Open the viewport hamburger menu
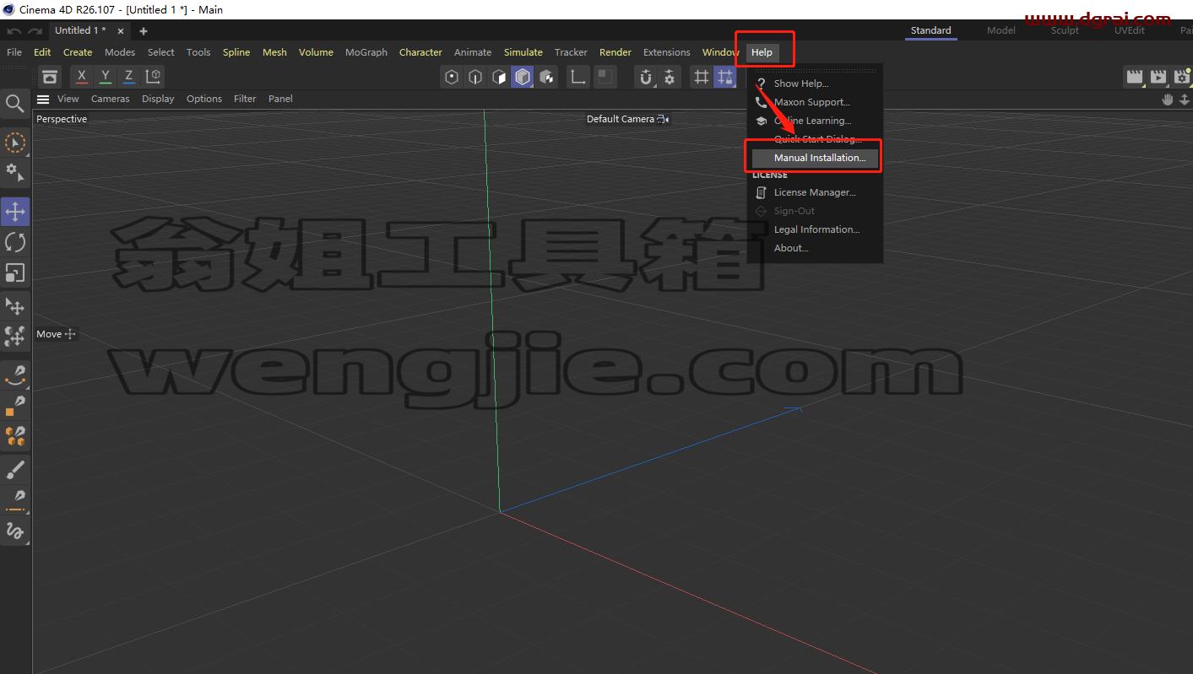 tap(43, 99)
